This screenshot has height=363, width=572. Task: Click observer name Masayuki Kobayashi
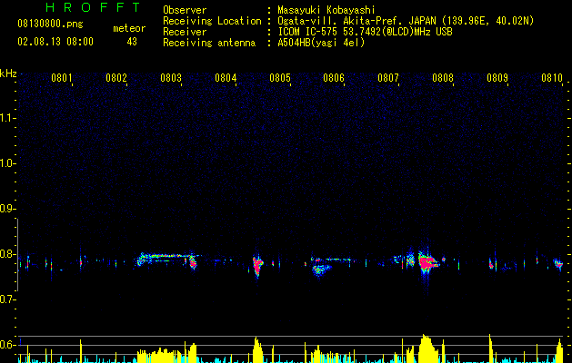point(326,10)
